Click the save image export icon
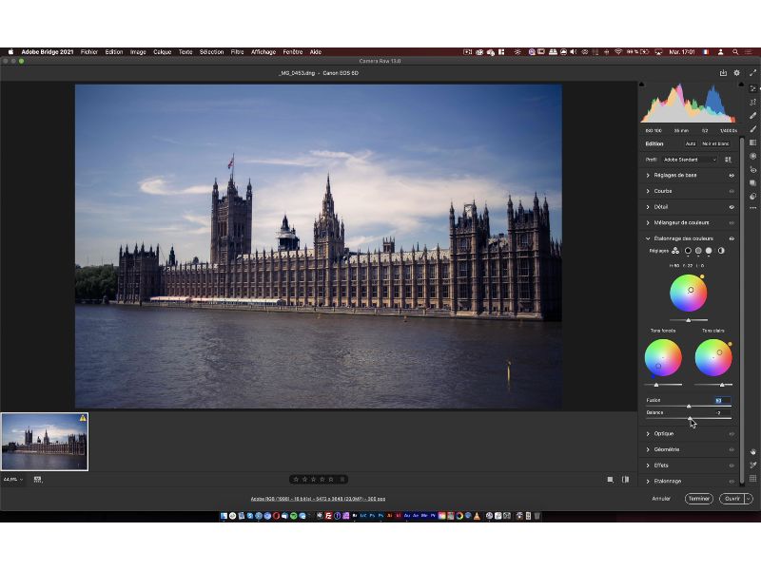Image resolution: width=761 pixels, height=570 pixels. [x=723, y=72]
